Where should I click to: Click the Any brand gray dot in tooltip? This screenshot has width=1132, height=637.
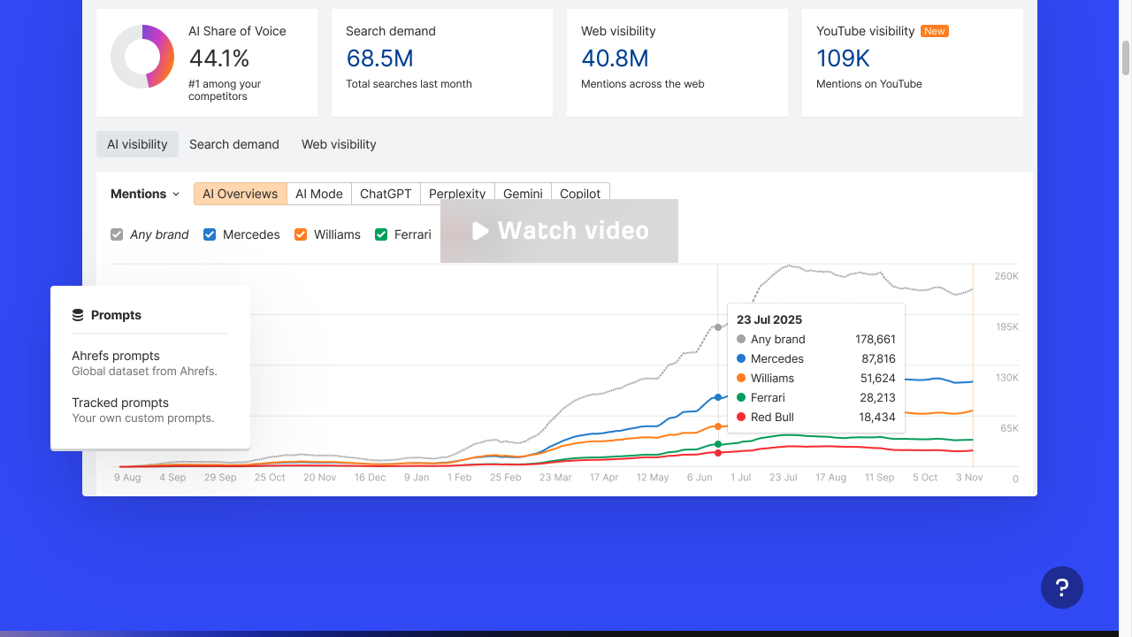coord(741,339)
